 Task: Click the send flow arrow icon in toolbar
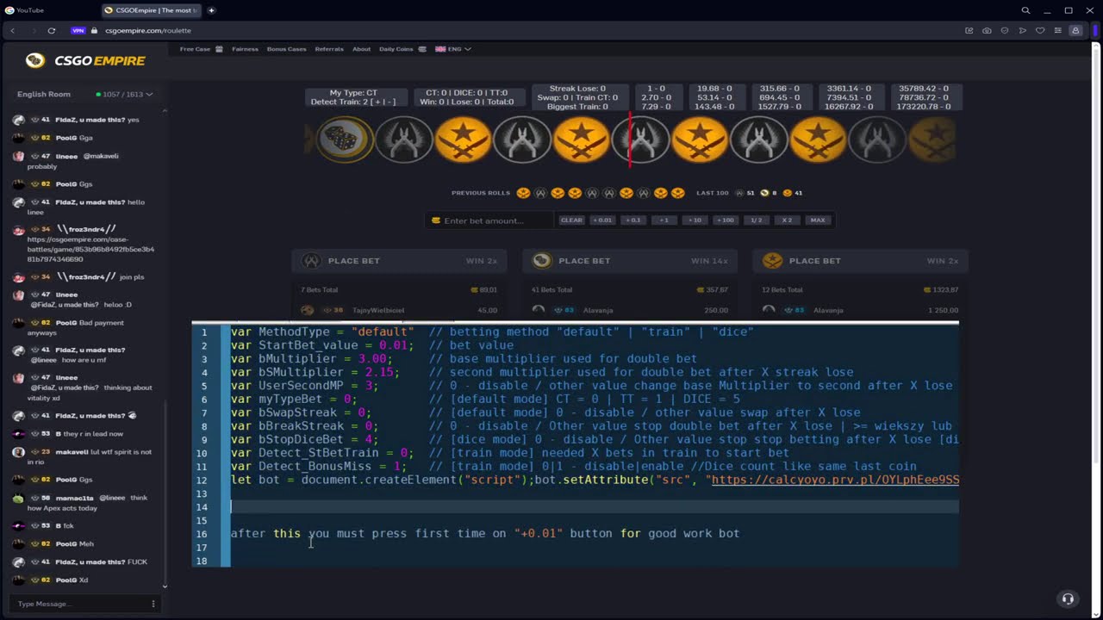(x=1023, y=30)
